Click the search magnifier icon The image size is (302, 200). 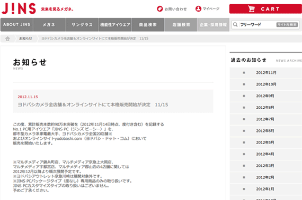click(x=235, y=25)
